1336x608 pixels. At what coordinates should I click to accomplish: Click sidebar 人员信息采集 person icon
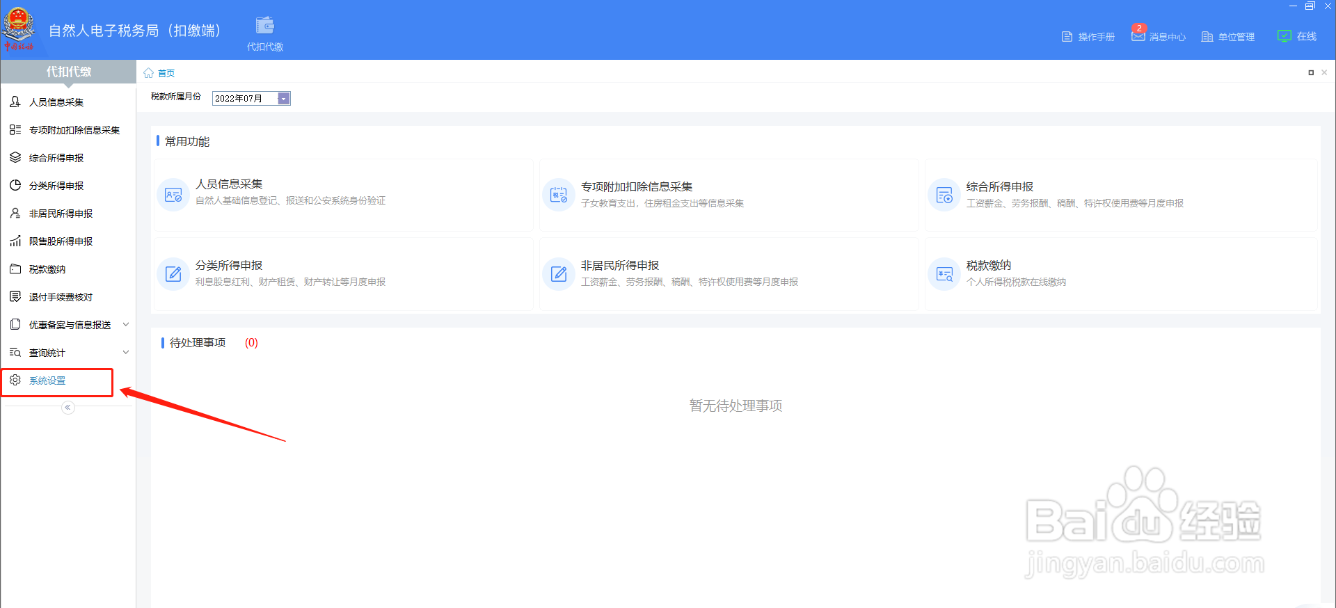(15, 102)
